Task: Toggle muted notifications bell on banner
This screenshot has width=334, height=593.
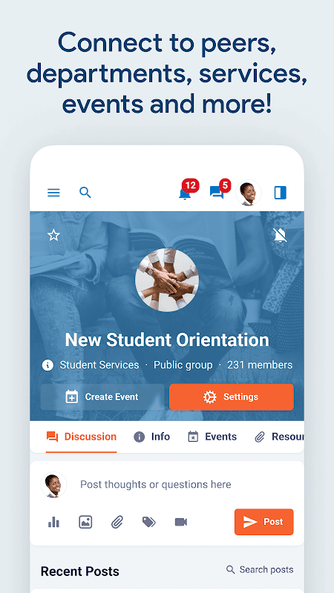Action: pyautogui.click(x=281, y=236)
